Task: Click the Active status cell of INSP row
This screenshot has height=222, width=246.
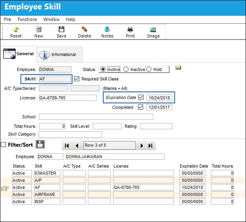Action: (22, 201)
